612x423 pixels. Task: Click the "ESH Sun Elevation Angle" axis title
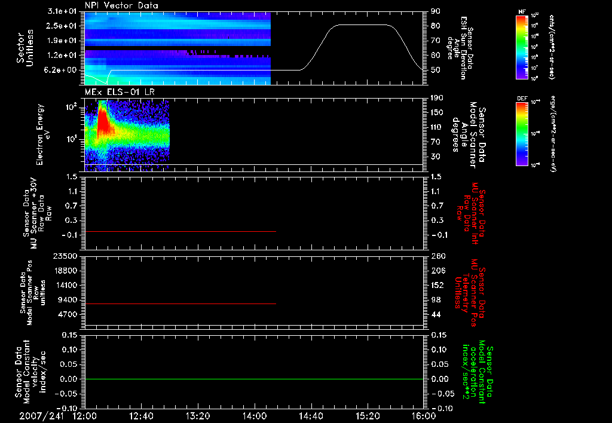457,48
